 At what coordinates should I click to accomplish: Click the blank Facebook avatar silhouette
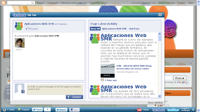tap(19, 88)
